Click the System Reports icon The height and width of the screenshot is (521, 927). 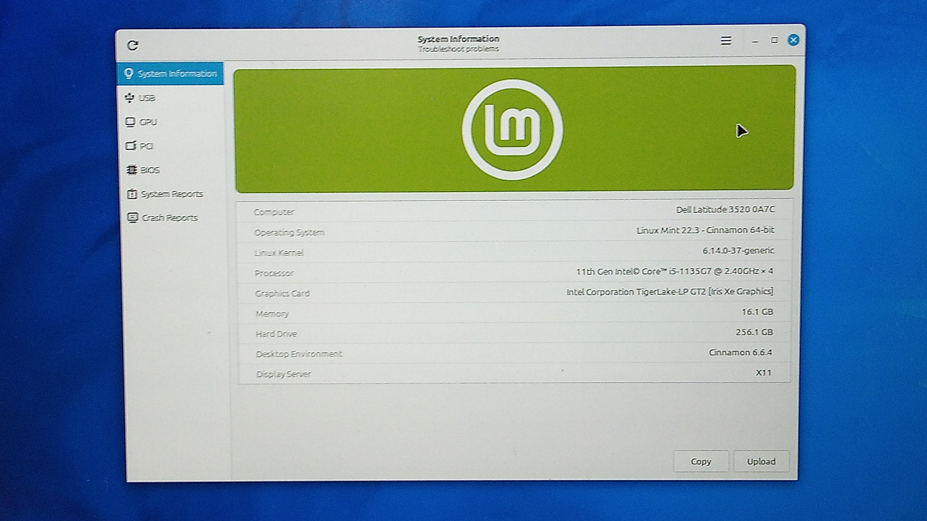[x=132, y=194]
